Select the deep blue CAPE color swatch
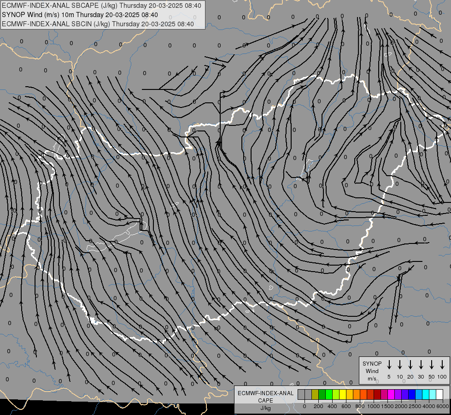This screenshot has height=415, width=451. tap(412, 395)
